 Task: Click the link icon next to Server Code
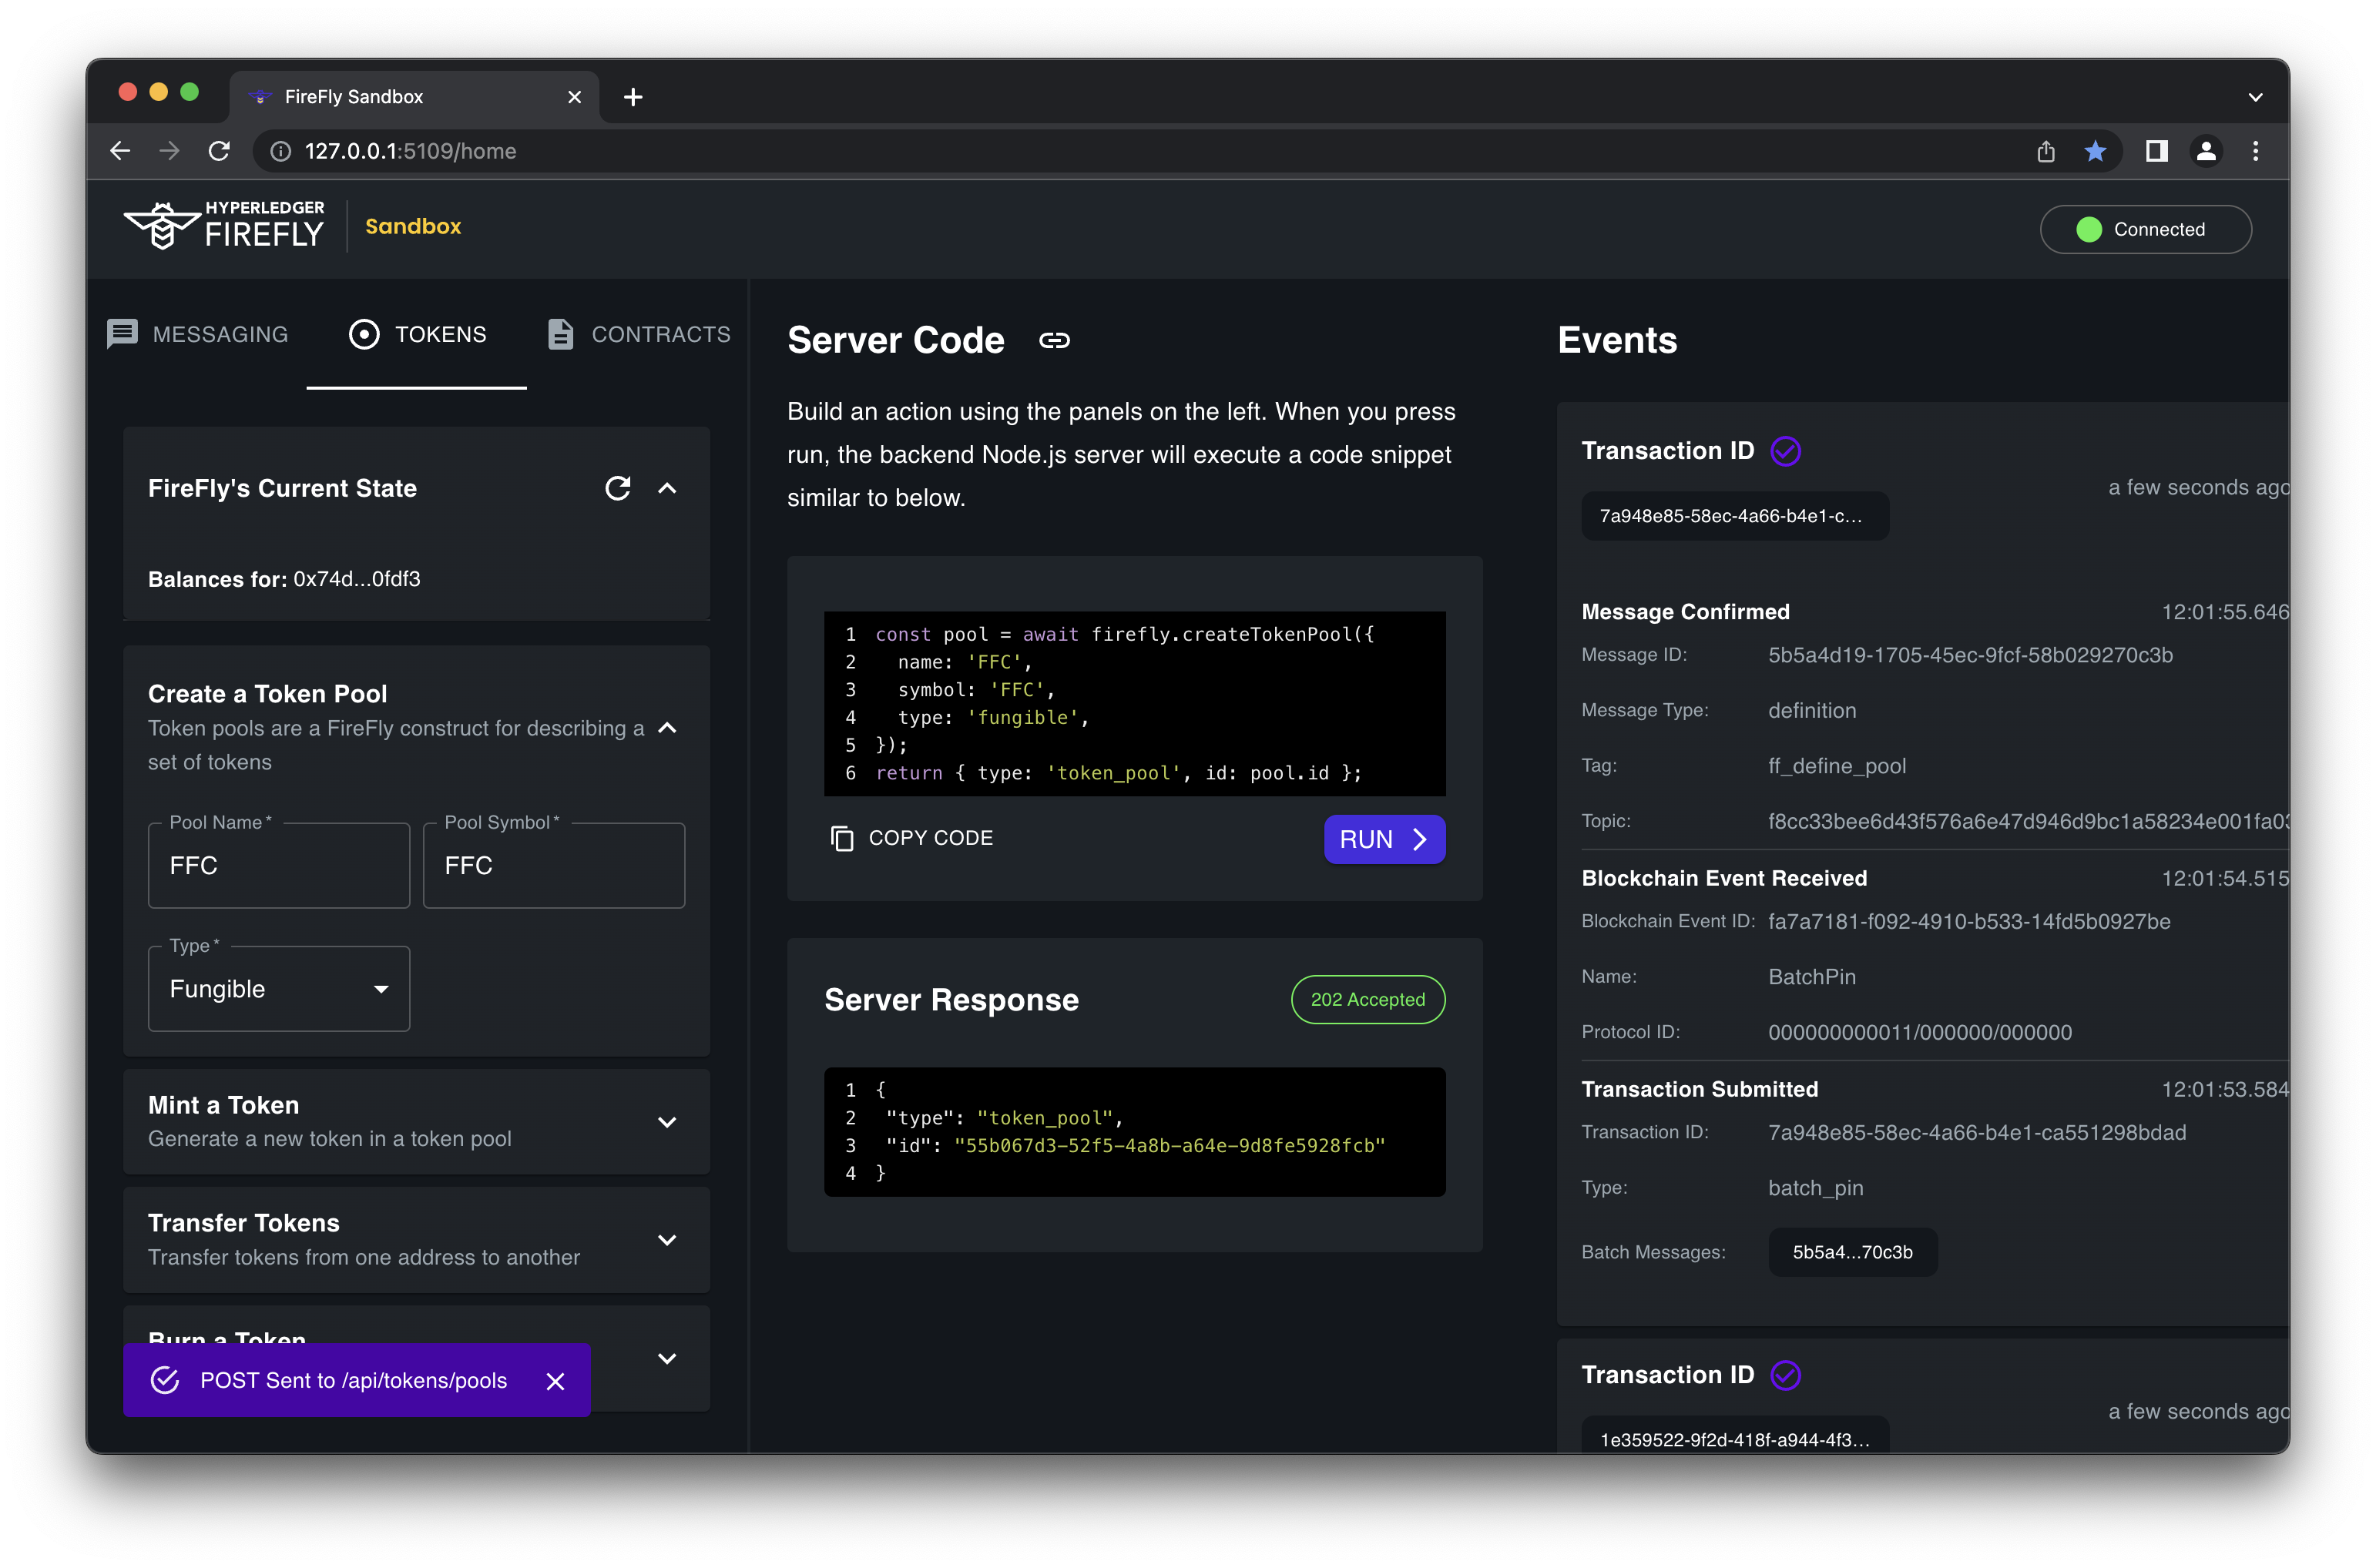(x=1052, y=341)
